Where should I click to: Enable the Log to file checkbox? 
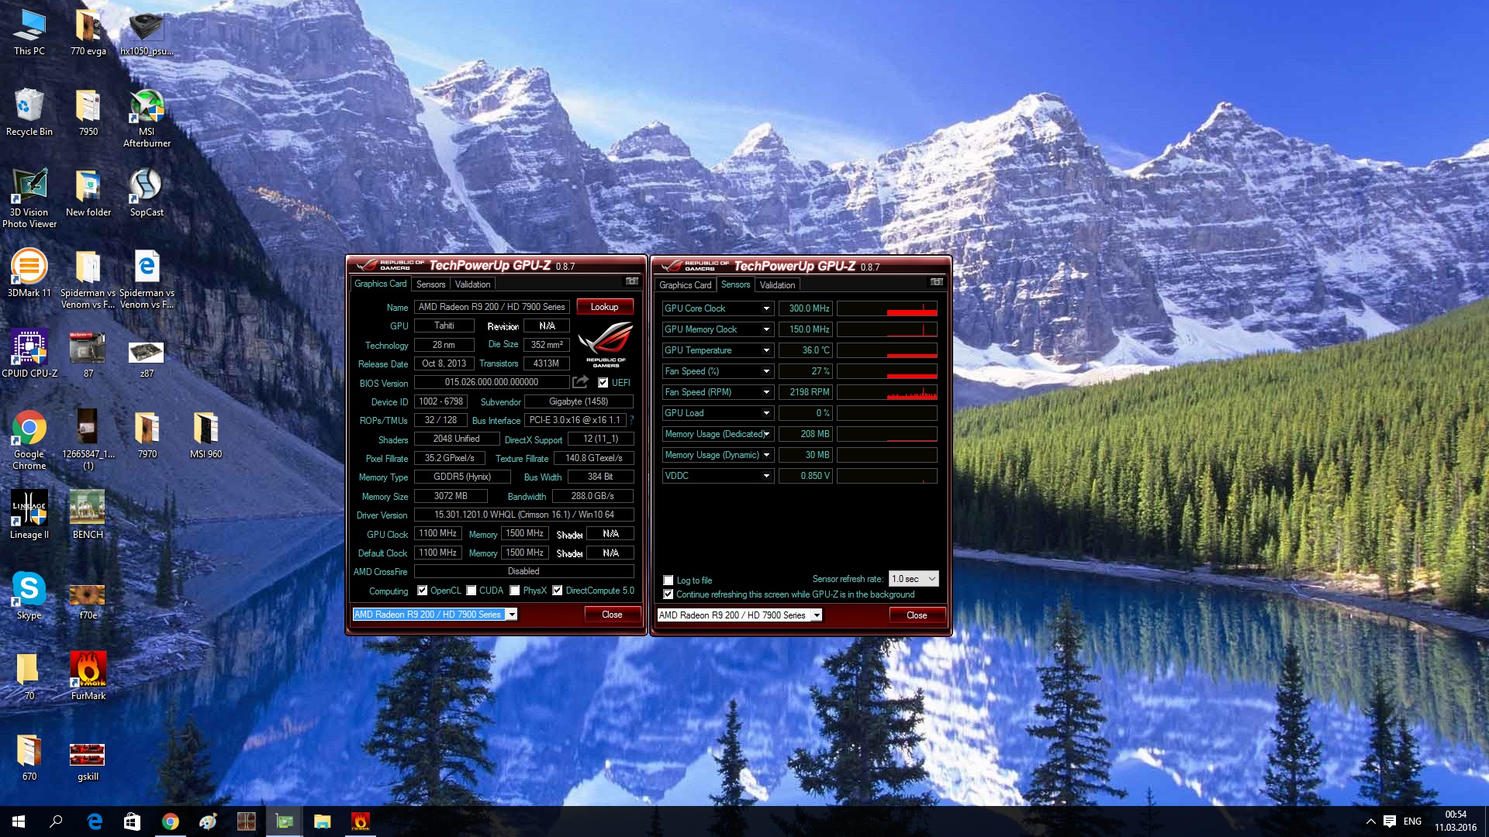point(668,580)
